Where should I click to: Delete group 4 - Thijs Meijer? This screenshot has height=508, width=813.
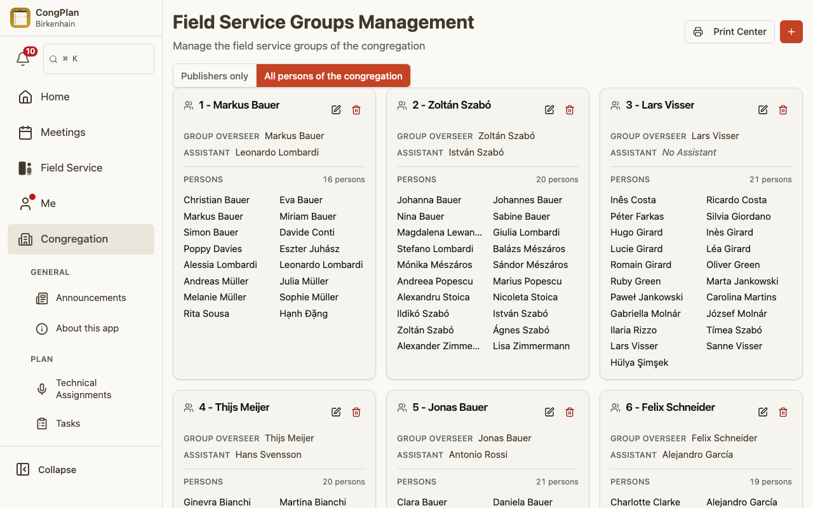(x=356, y=412)
